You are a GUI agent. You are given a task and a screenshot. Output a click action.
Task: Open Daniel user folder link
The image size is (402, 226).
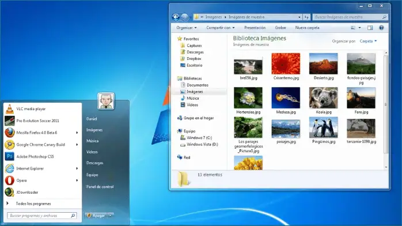click(x=92, y=119)
